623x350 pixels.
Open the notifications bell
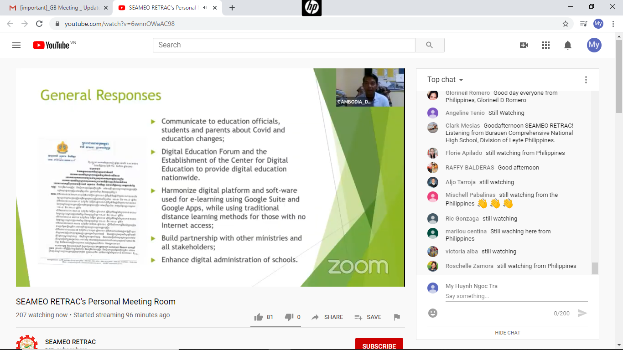[568, 45]
